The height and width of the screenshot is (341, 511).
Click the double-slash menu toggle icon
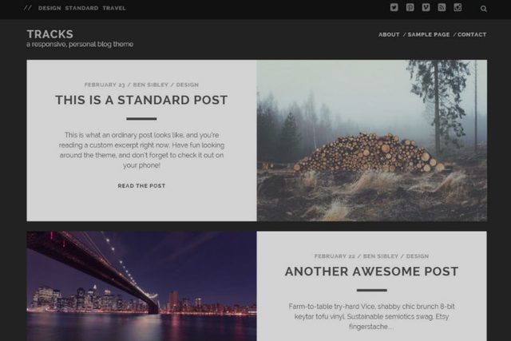(28, 8)
